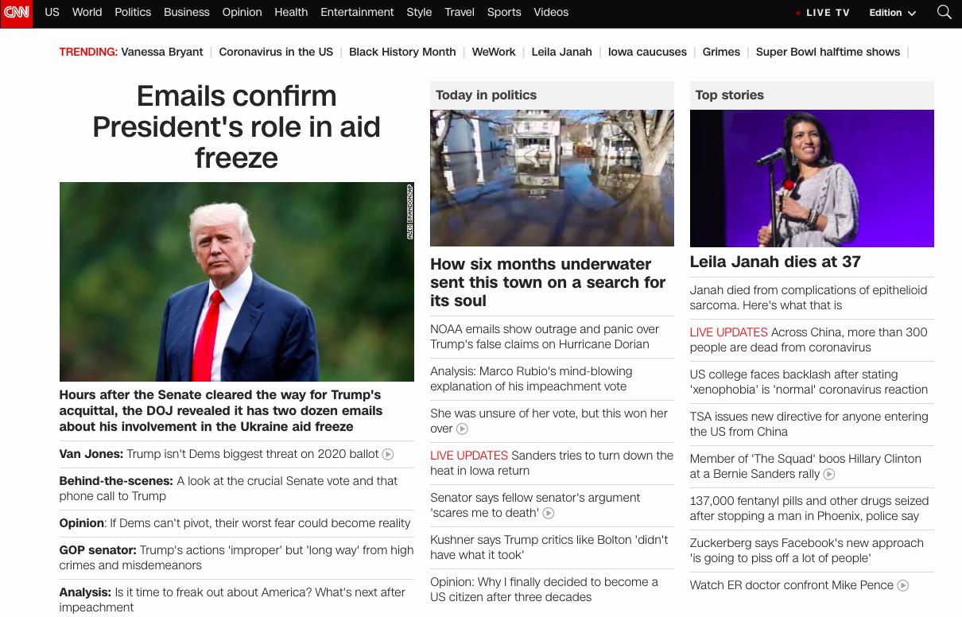Image resolution: width=962 pixels, height=617 pixels.
Task: Play video icon after 'won her over'
Action: (462, 429)
